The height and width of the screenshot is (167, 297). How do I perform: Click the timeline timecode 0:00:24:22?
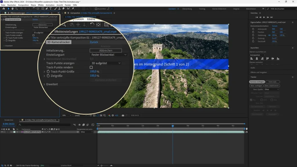click(8, 124)
